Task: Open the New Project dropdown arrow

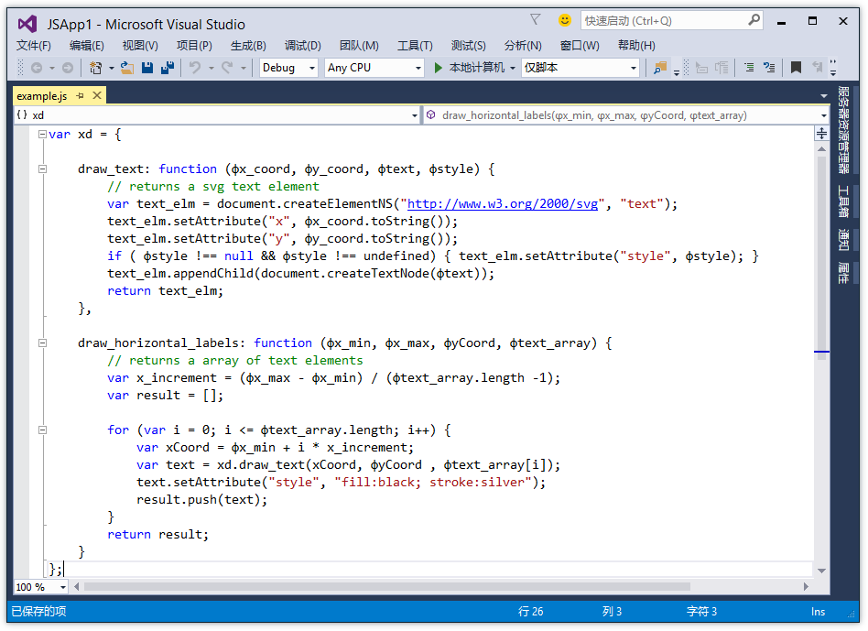Action: coord(112,68)
